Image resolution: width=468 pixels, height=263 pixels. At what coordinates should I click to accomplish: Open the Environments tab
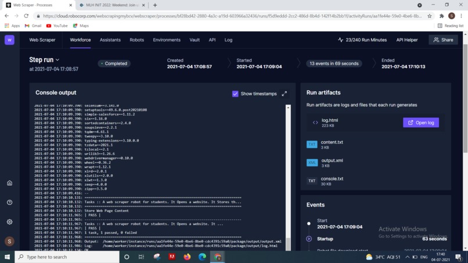point(167,39)
